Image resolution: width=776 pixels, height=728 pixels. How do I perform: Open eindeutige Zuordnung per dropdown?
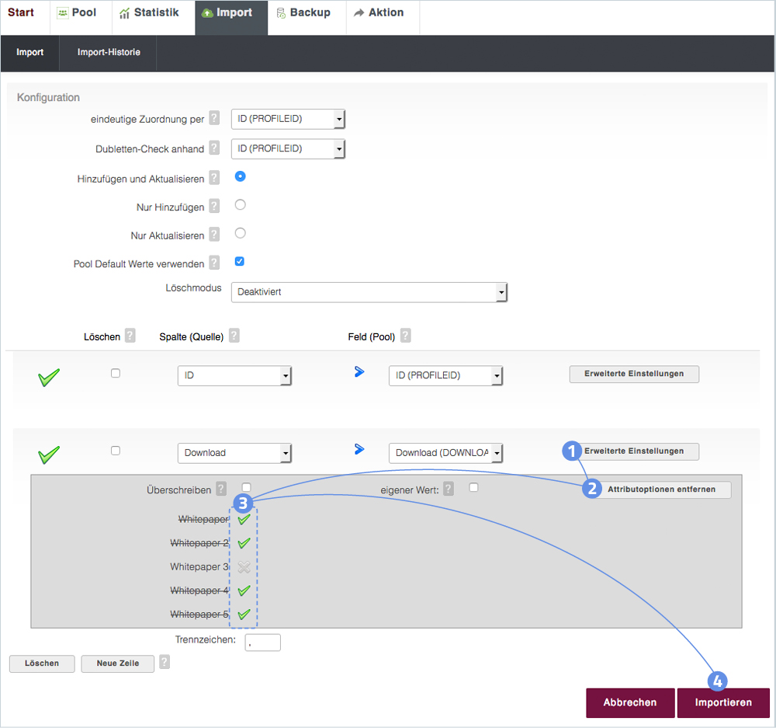288,119
